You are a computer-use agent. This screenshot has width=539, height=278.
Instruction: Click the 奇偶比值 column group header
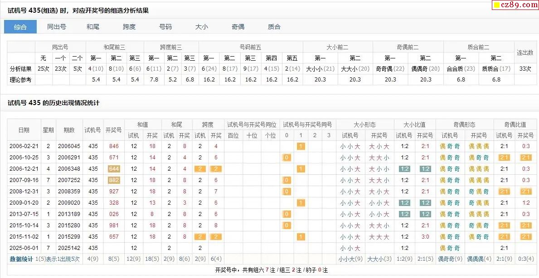coord(515,125)
